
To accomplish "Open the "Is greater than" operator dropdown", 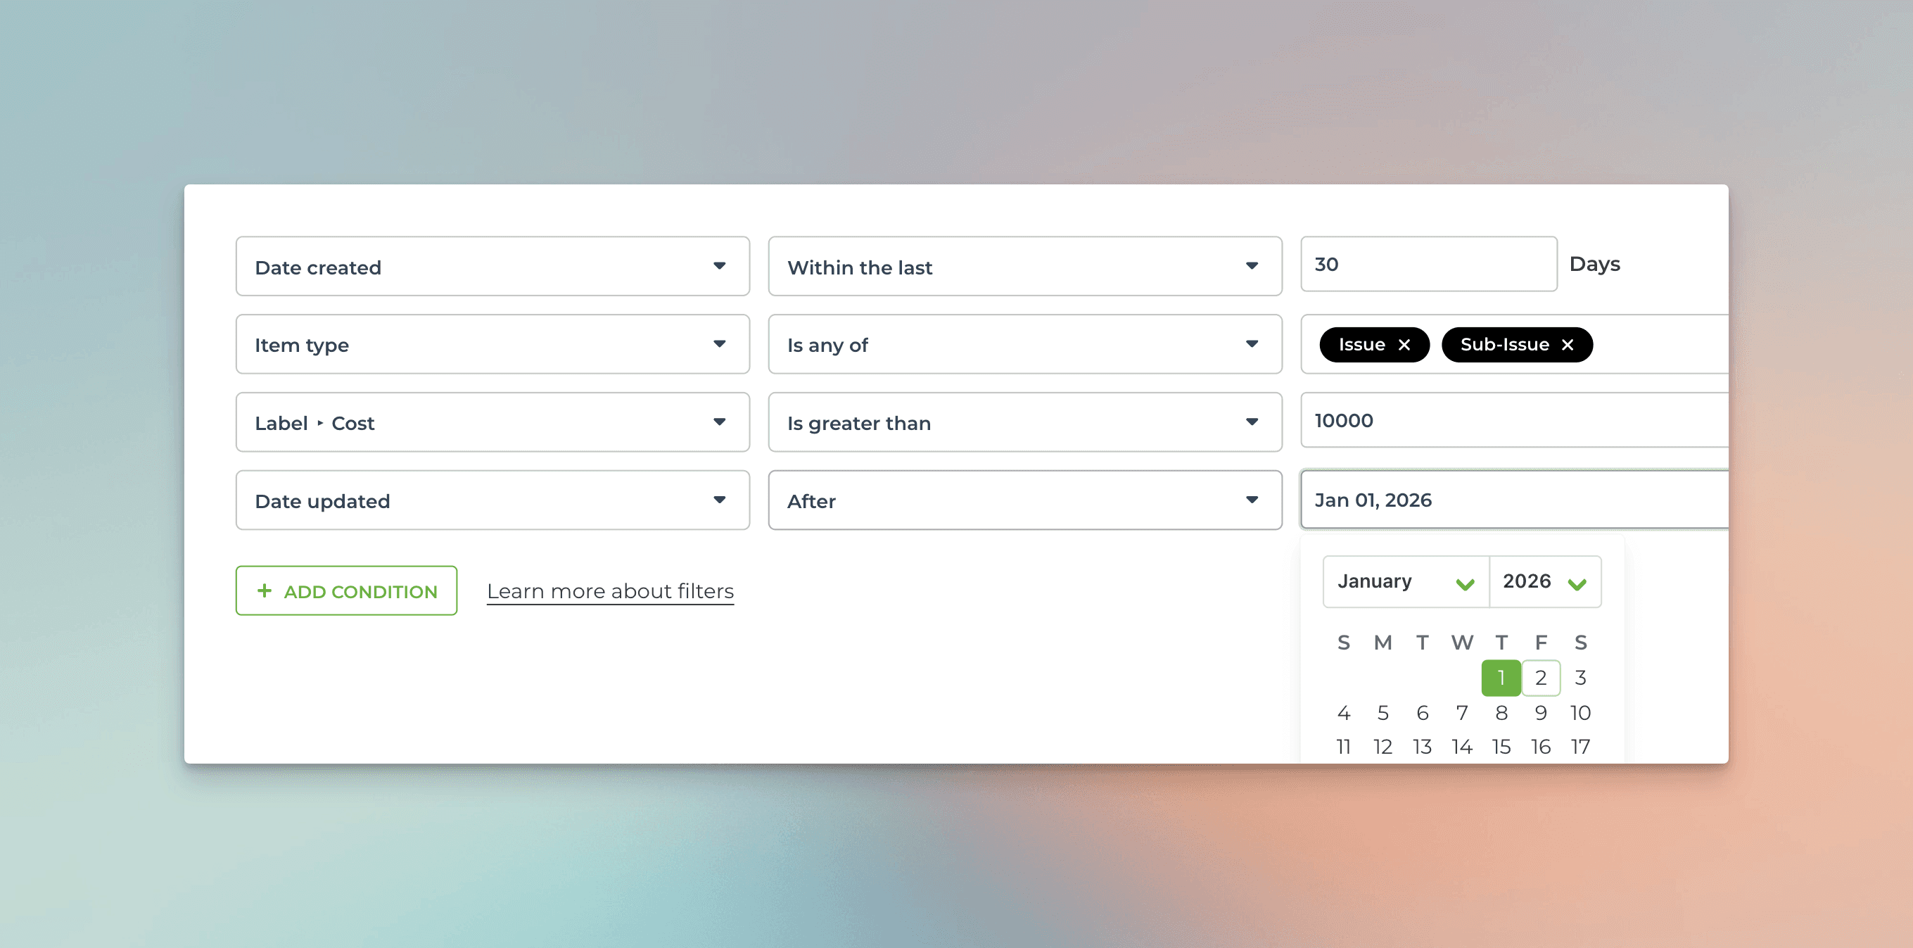I will (1025, 422).
